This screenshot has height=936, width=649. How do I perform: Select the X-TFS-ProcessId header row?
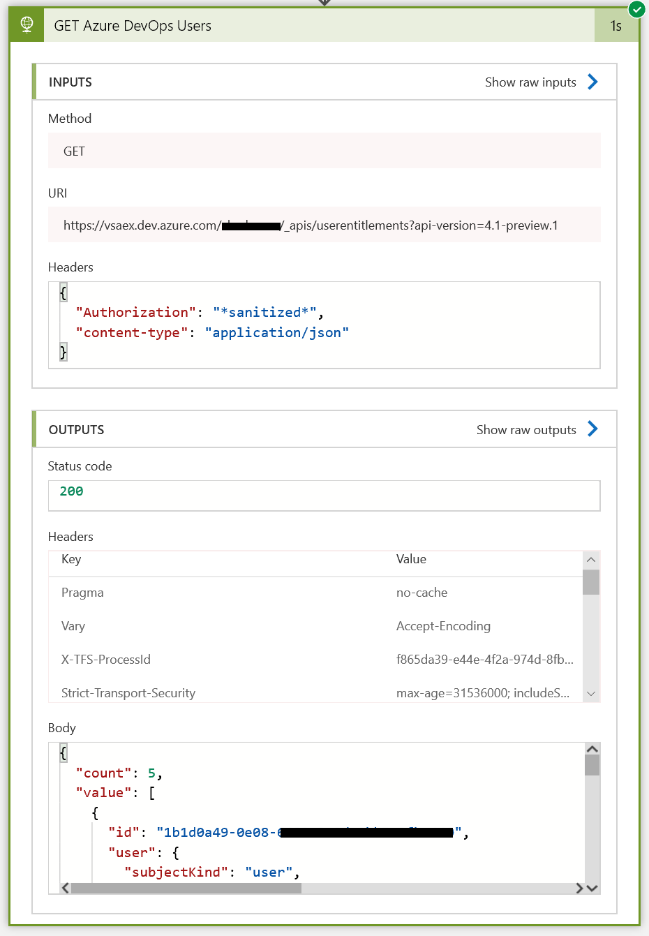(x=315, y=660)
